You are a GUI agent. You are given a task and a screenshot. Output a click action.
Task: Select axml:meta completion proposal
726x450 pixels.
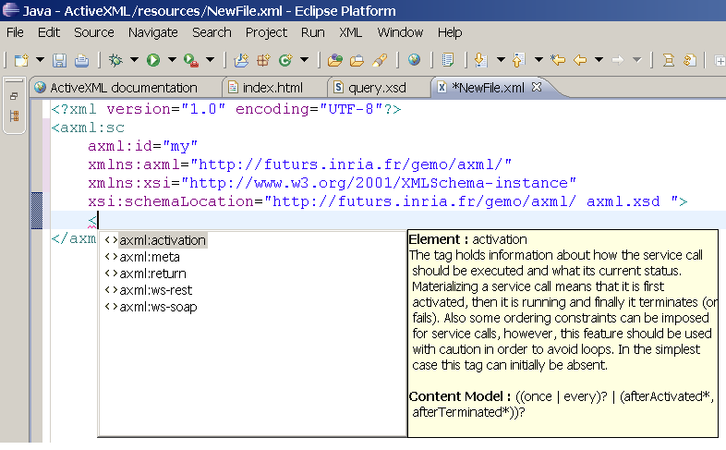142,257
